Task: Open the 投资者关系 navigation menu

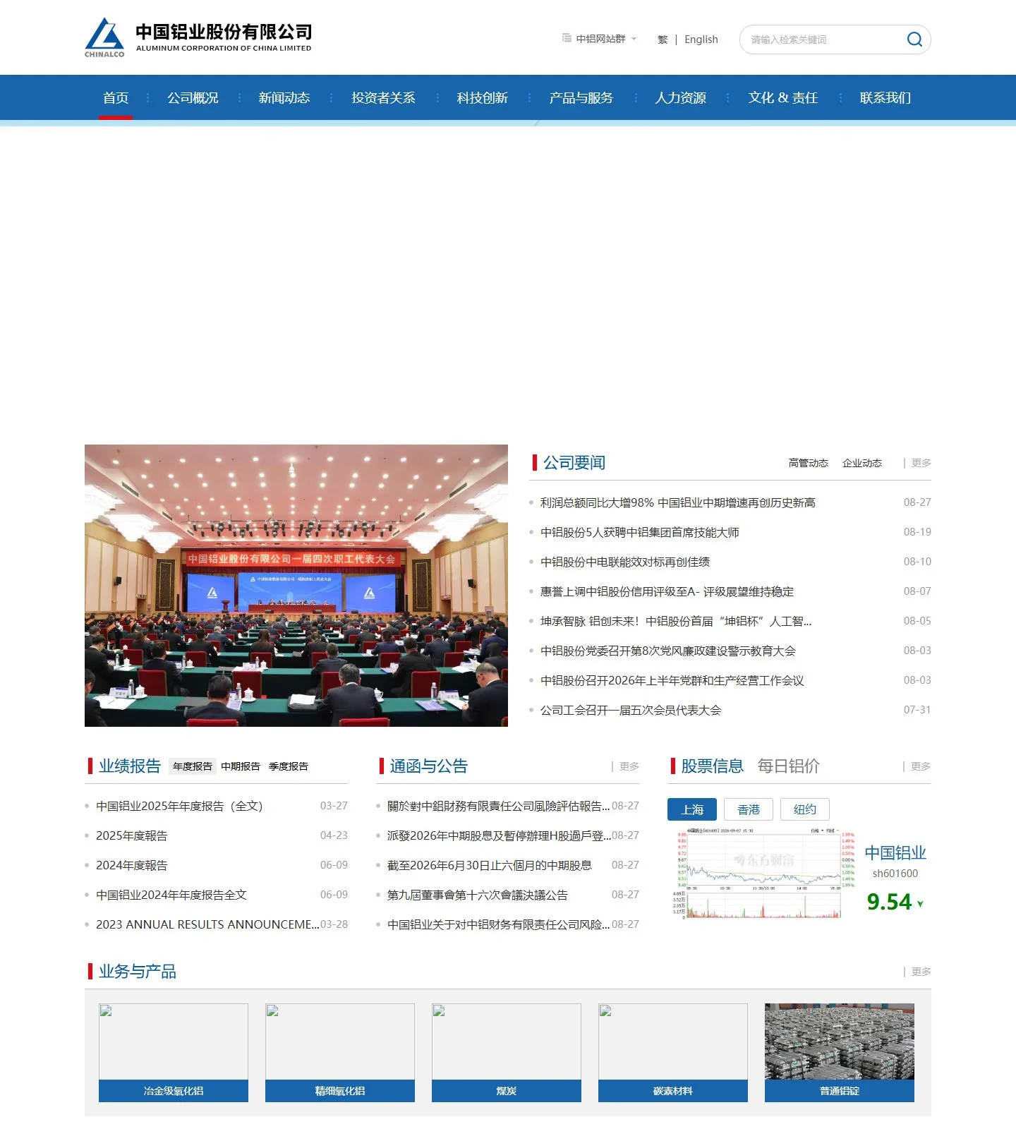Action: tap(383, 97)
